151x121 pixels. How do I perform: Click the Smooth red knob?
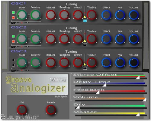pyautogui.click(x=51, y=110)
